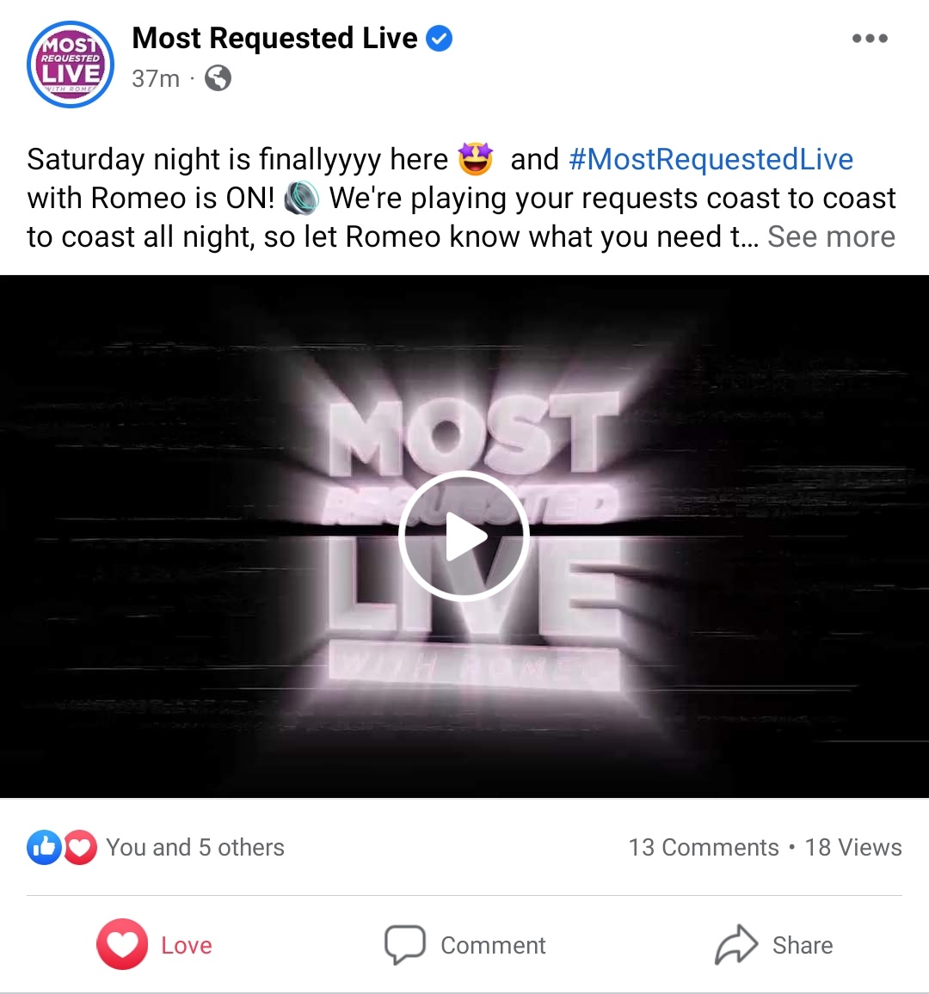
Task: Tap the Share arrow icon
Action: pos(736,944)
